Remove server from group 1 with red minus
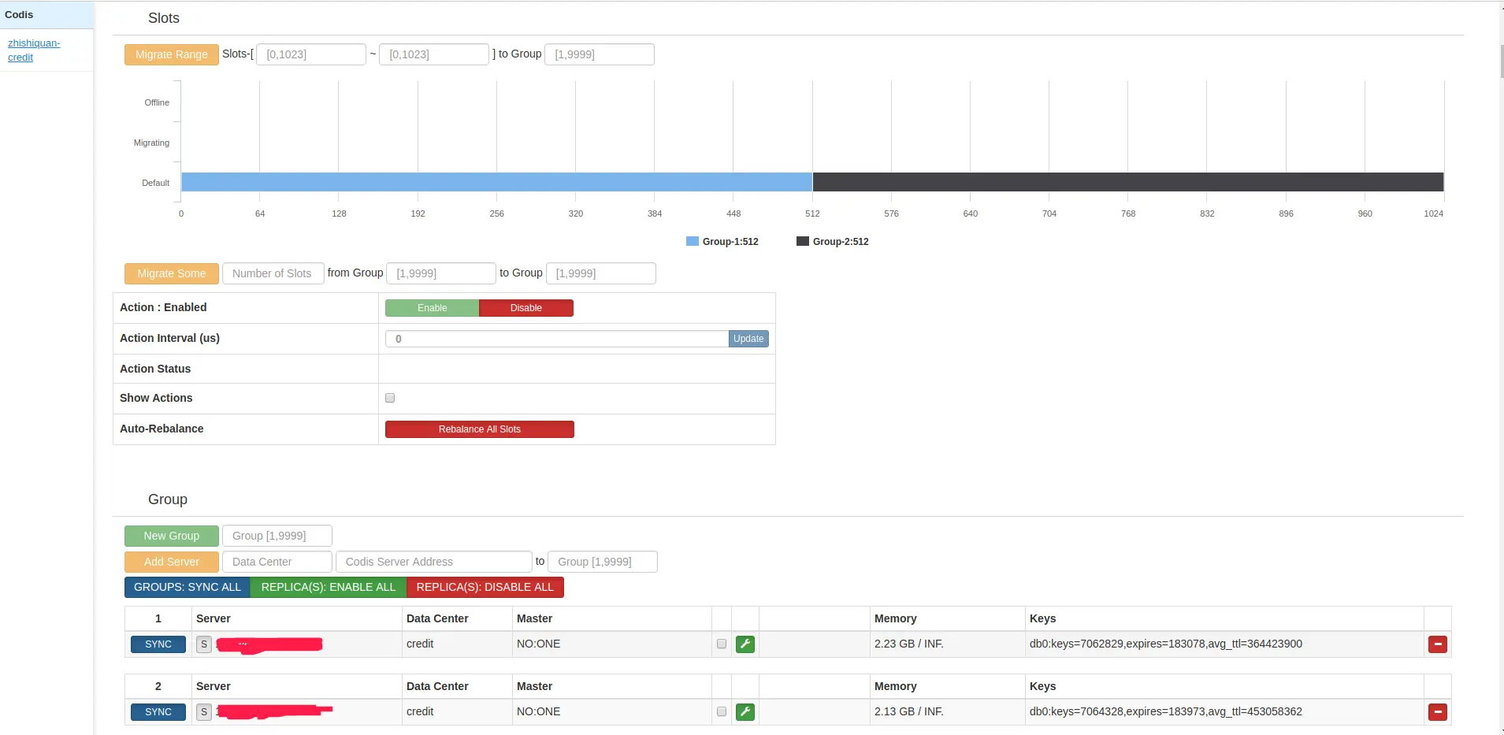 coord(1438,644)
